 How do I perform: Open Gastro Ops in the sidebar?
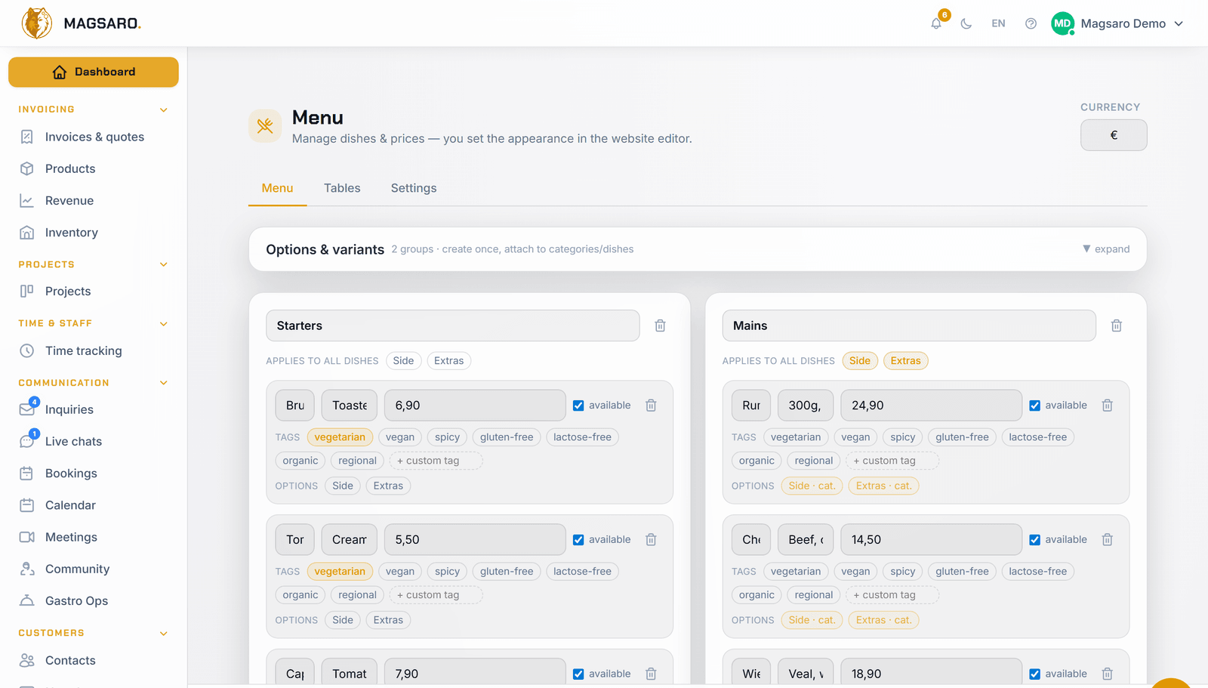[x=94, y=601]
